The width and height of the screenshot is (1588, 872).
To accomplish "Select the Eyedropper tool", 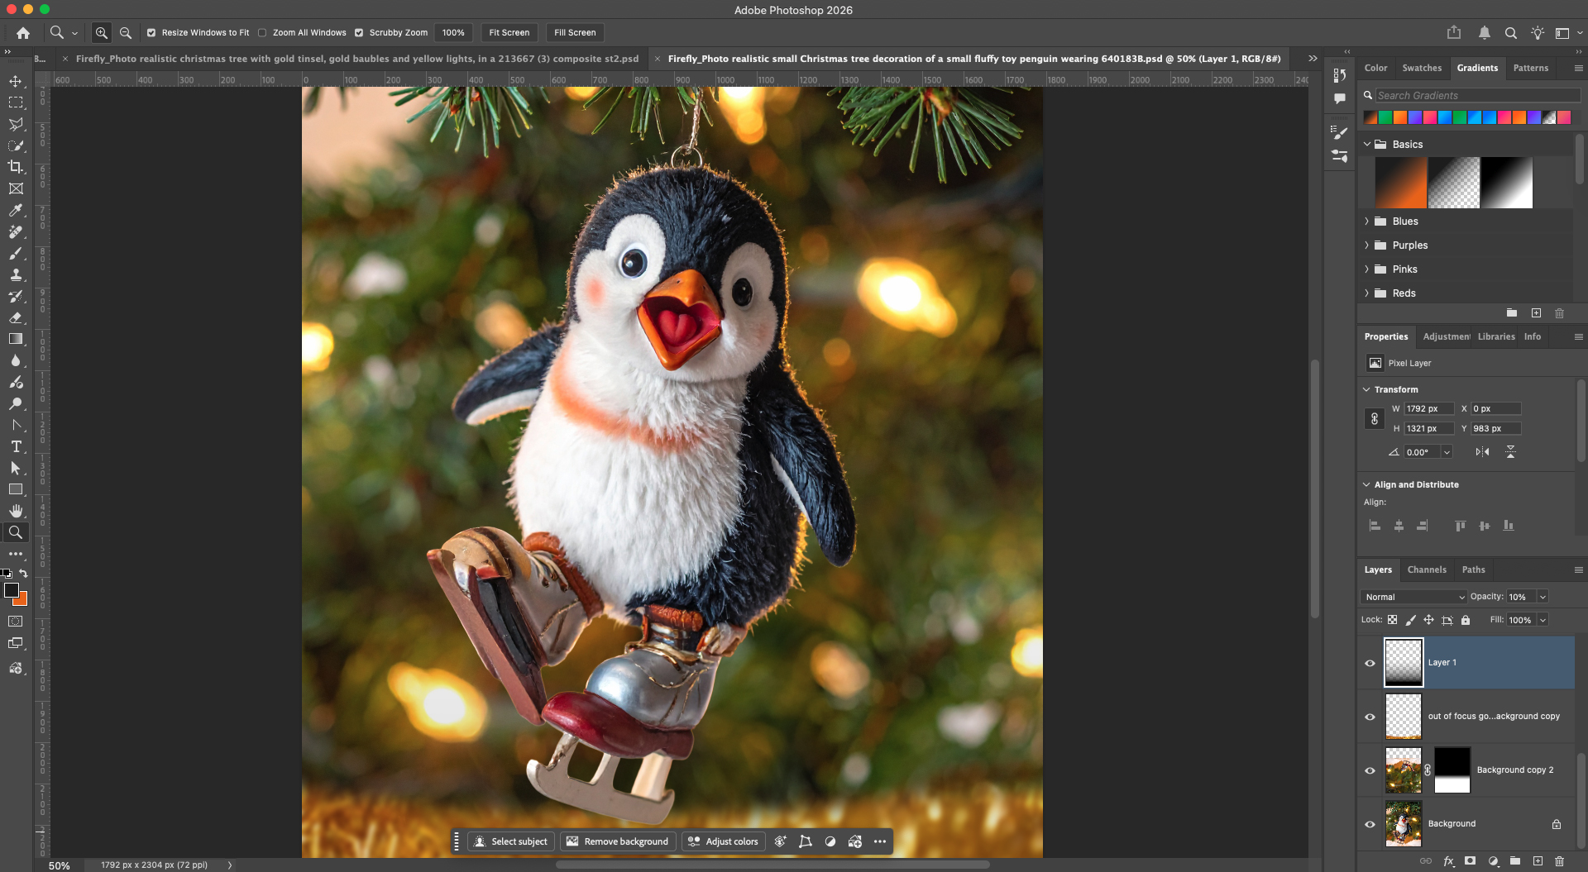I will 16,210.
